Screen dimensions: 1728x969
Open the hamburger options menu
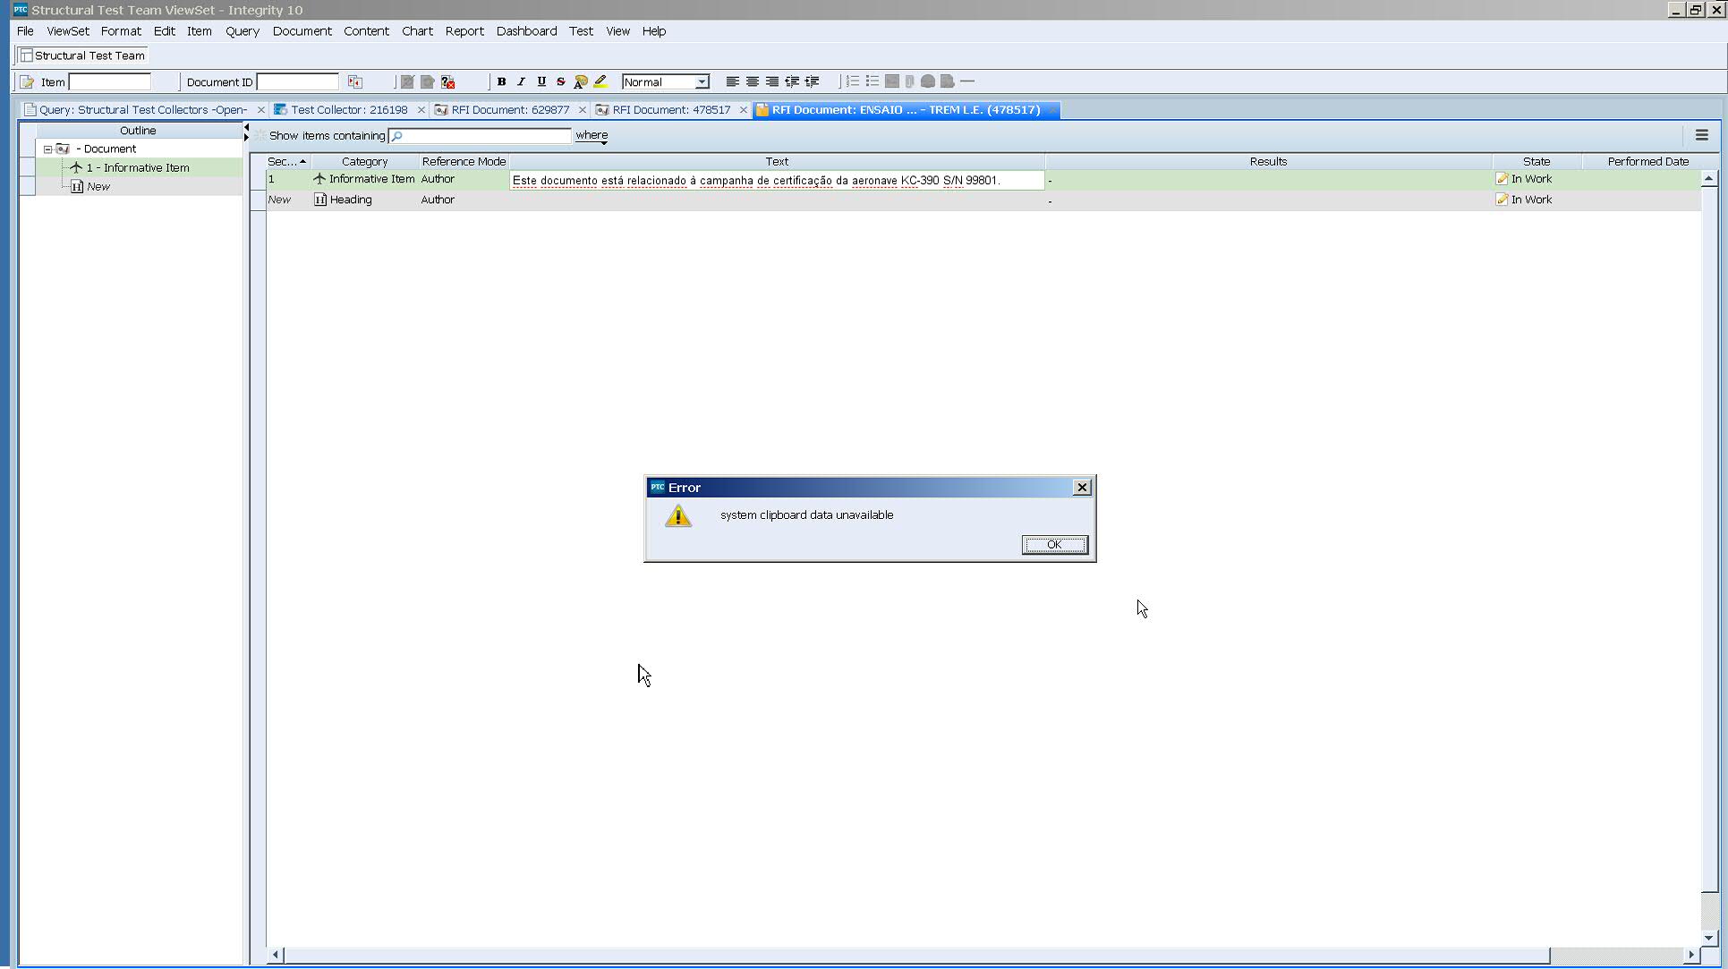click(1701, 135)
